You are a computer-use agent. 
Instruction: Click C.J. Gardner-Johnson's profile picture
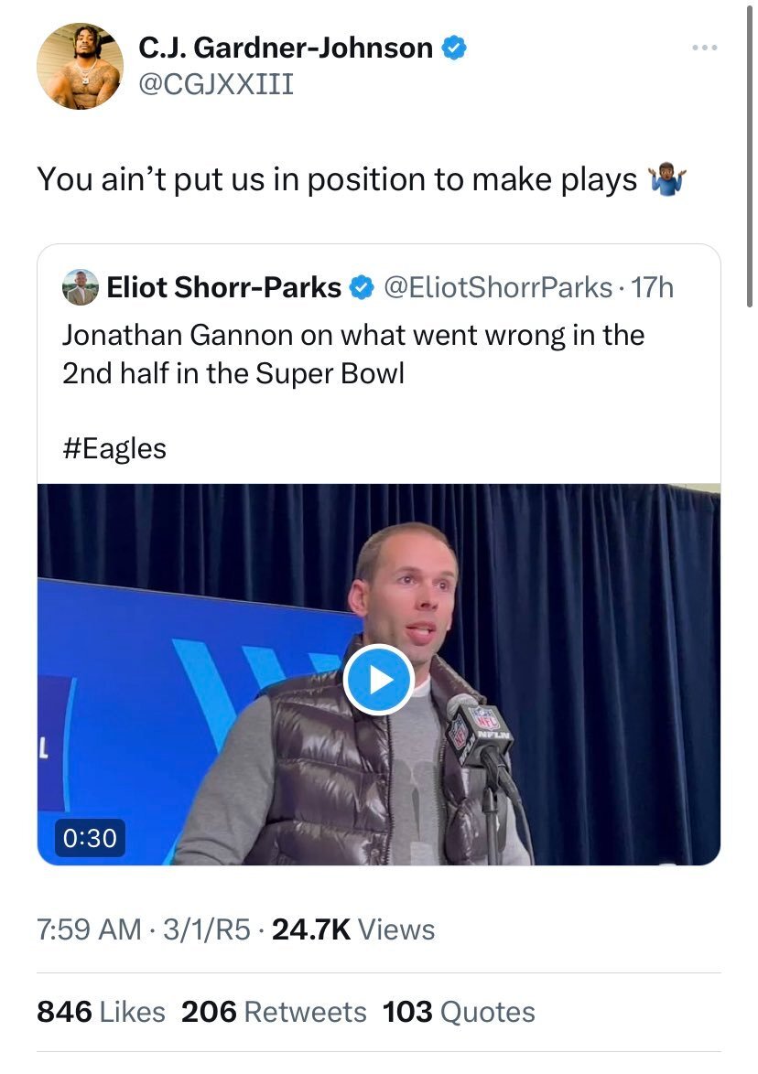(80, 67)
